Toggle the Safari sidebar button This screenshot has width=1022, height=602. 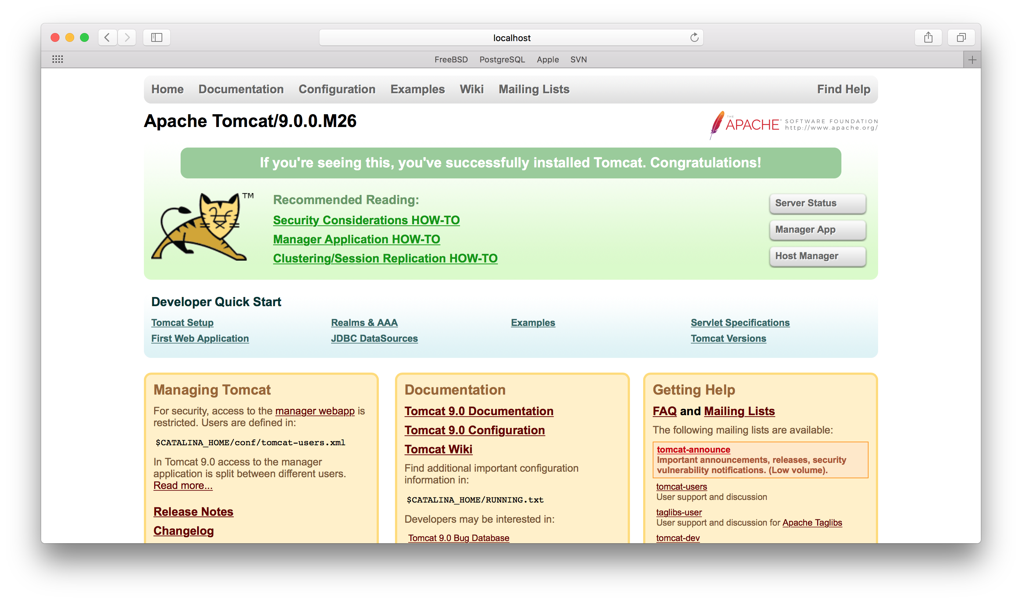tap(156, 38)
